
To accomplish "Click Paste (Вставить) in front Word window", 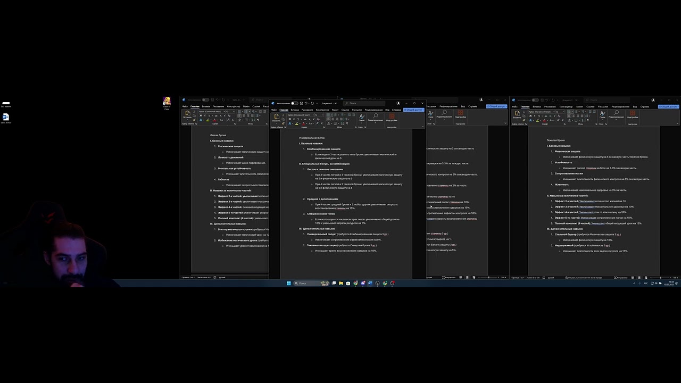I will pyautogui.click(x=276, y=116).
